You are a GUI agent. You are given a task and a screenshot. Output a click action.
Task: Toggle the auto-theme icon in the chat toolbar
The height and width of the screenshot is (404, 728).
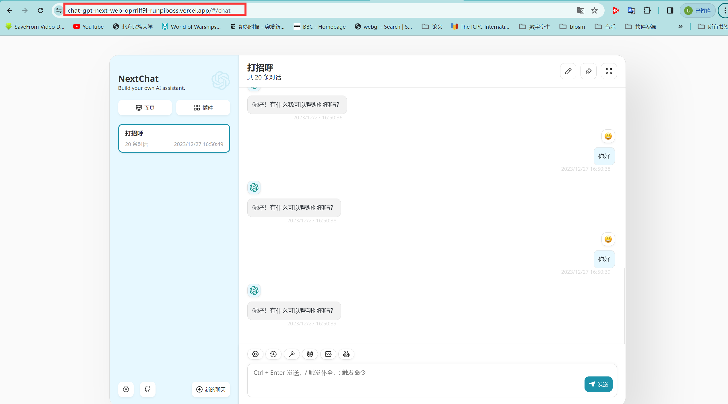point(273,354)
